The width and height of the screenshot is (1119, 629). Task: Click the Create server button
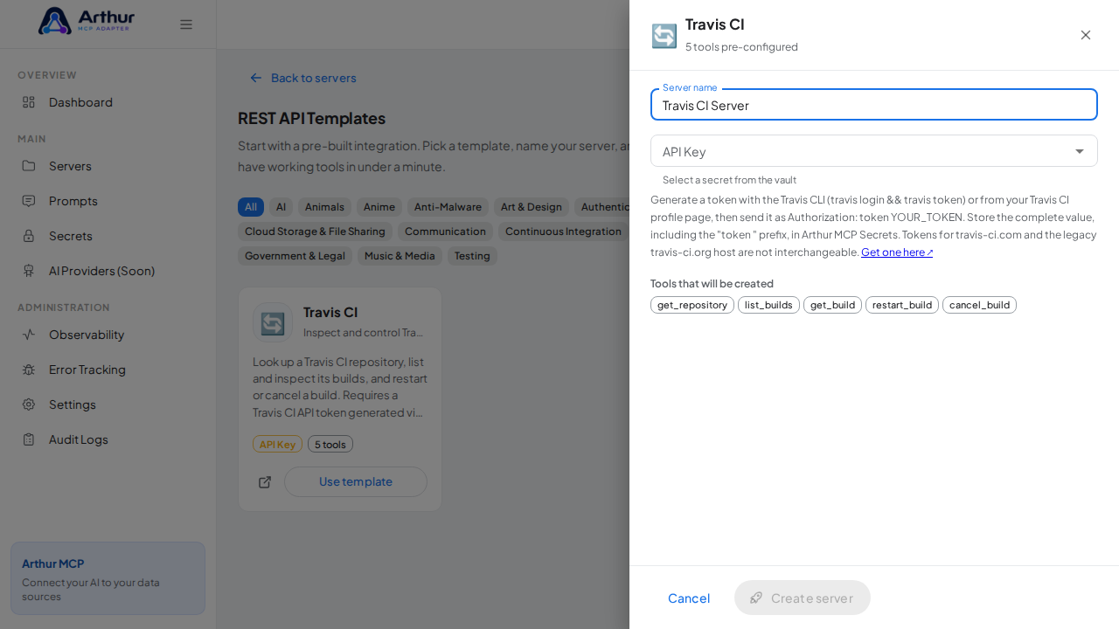[803, 598]
